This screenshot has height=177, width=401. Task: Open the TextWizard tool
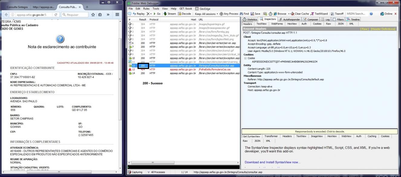(319, 14)
